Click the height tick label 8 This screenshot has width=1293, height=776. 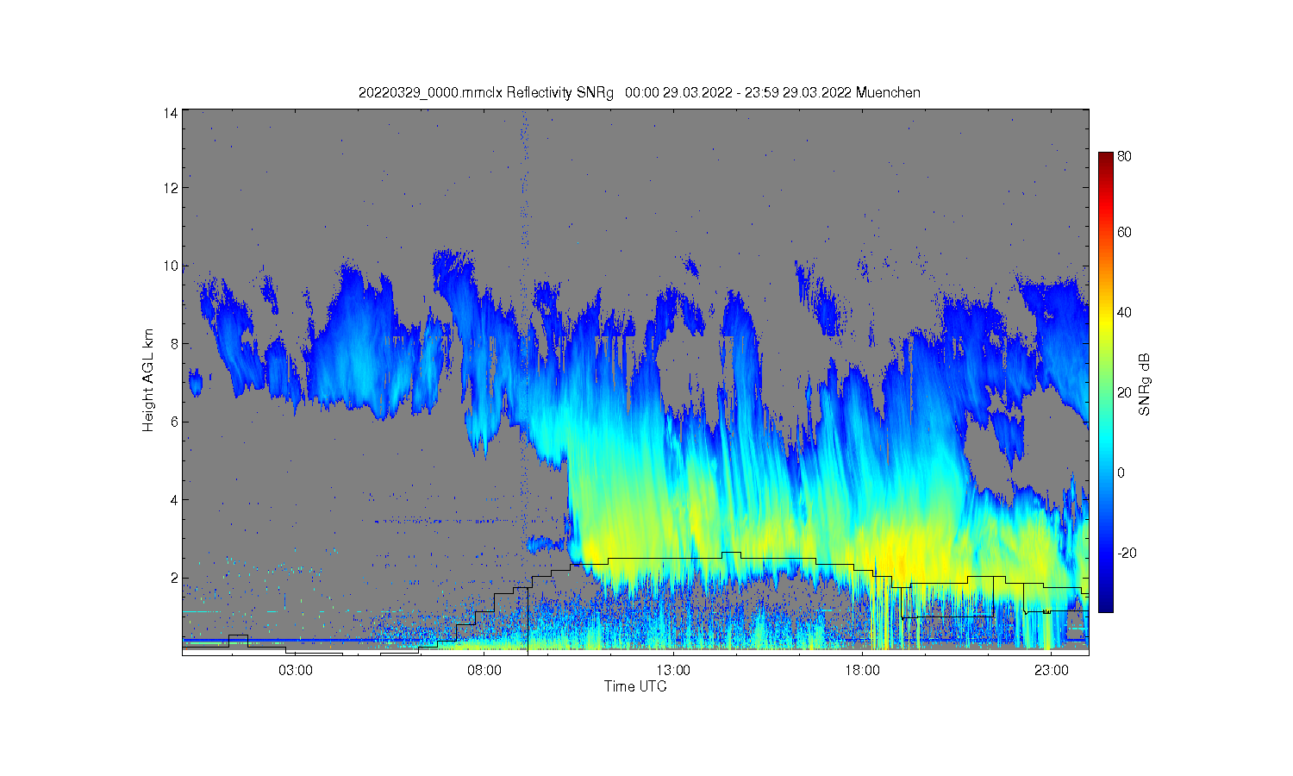pos(174,343)
